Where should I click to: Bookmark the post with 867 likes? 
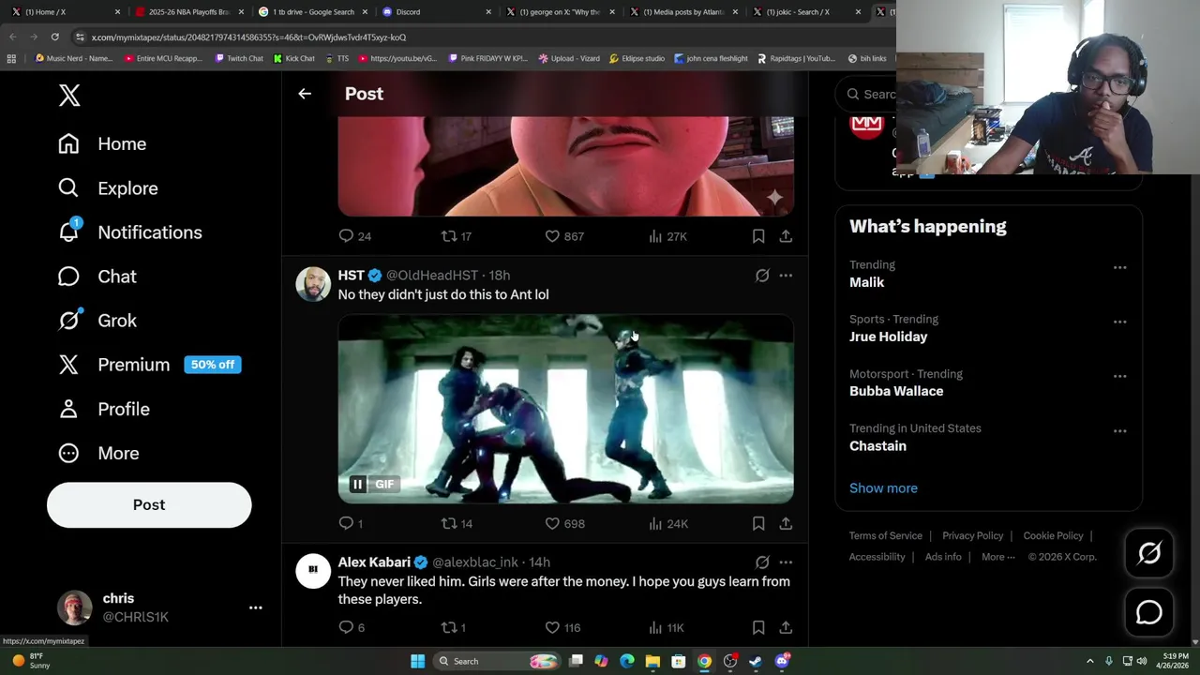[x=758, y=236]
